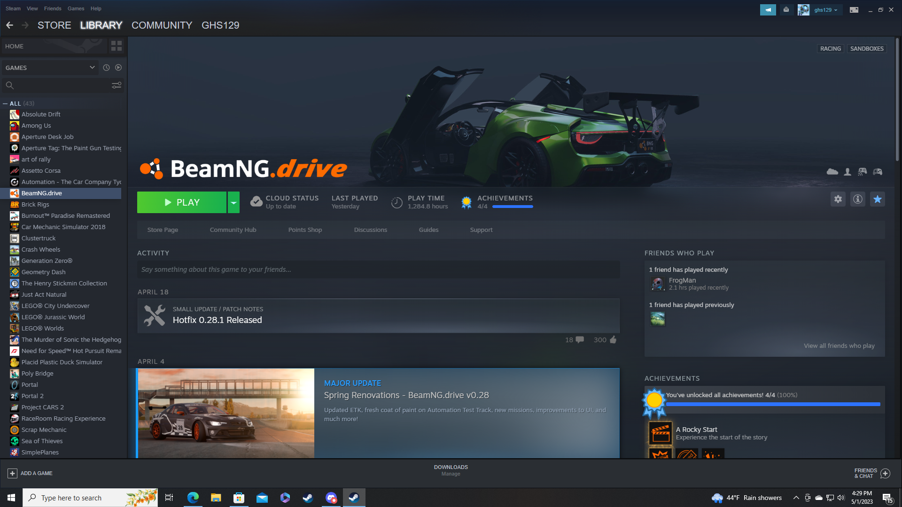Open the Downloads Manage link

coord(451,474)
